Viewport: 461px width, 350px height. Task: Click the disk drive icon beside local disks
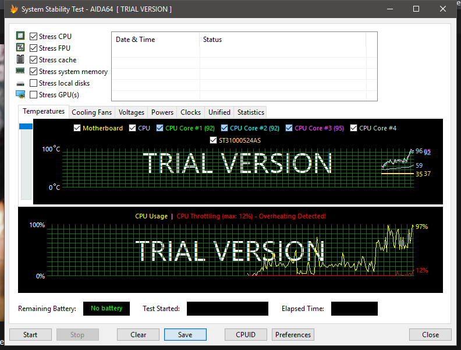pyautogui.click(x=20, y=84)
